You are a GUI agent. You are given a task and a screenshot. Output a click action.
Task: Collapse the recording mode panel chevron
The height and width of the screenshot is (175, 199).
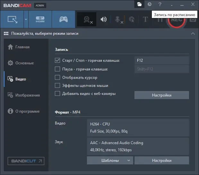(x=193, y=33)
